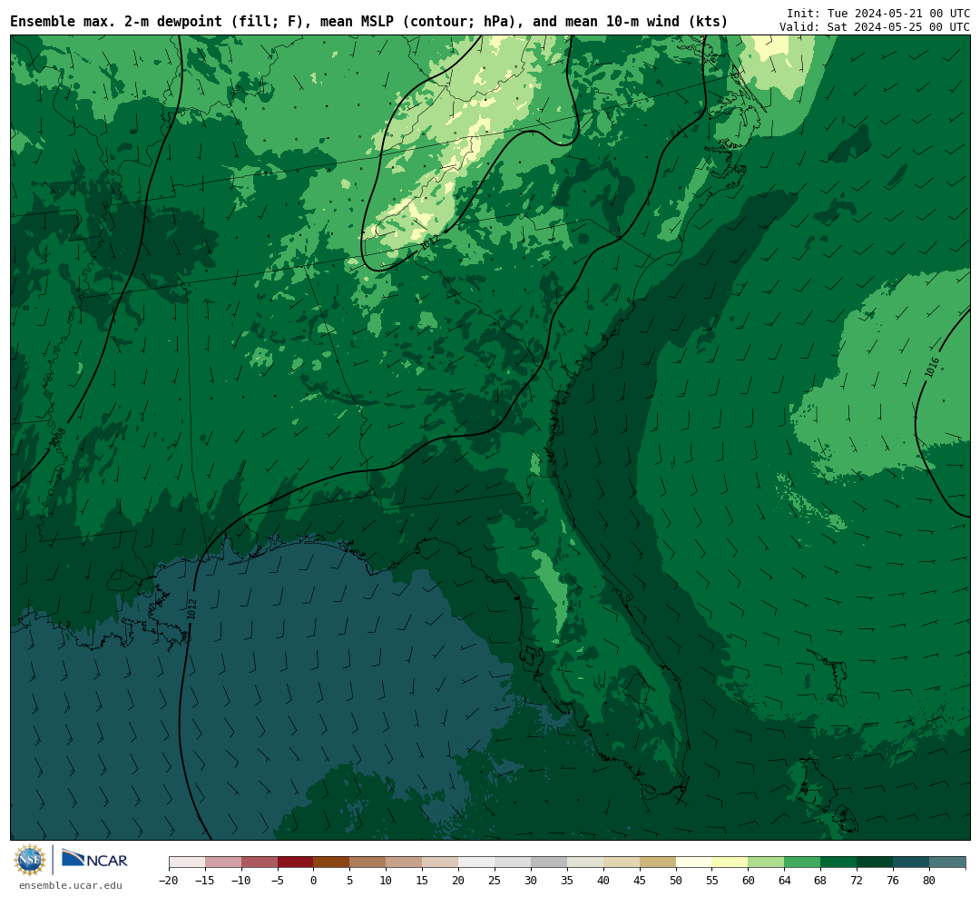Click the 1016 contour label over the Atlantic

click(x=932, y=367)
